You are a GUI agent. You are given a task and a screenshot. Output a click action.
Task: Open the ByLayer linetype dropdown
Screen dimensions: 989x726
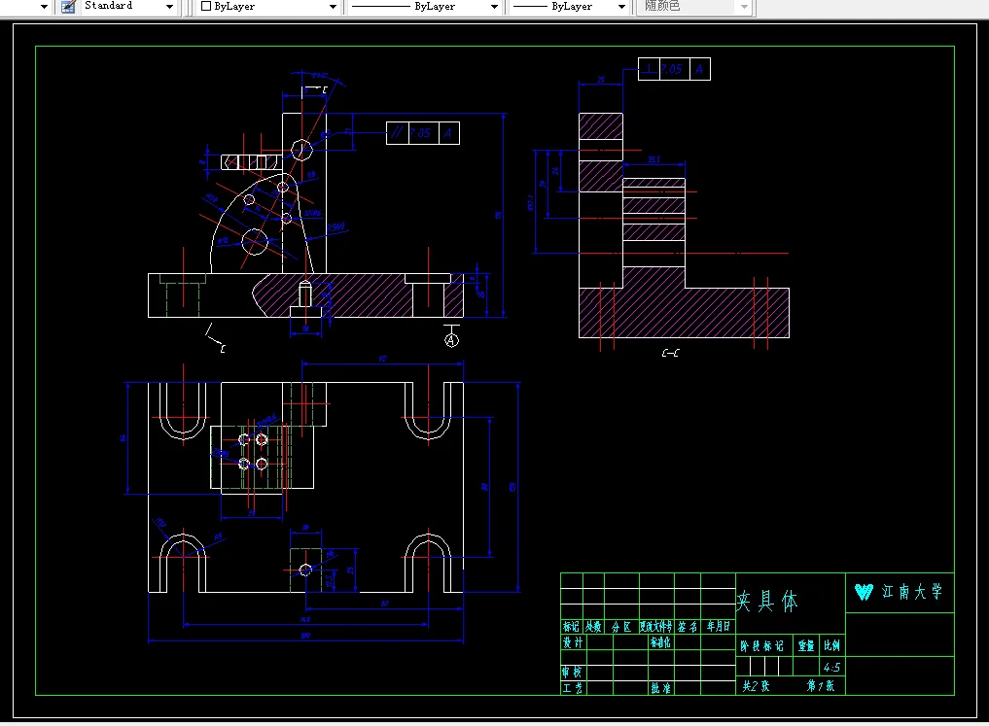pyautogui.click(x=494, y=6)
